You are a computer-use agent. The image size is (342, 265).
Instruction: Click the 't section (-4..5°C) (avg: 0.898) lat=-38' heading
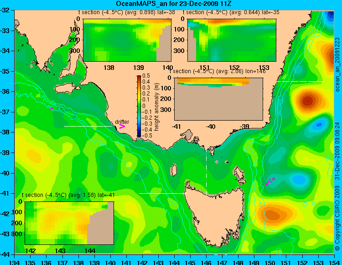127,12
